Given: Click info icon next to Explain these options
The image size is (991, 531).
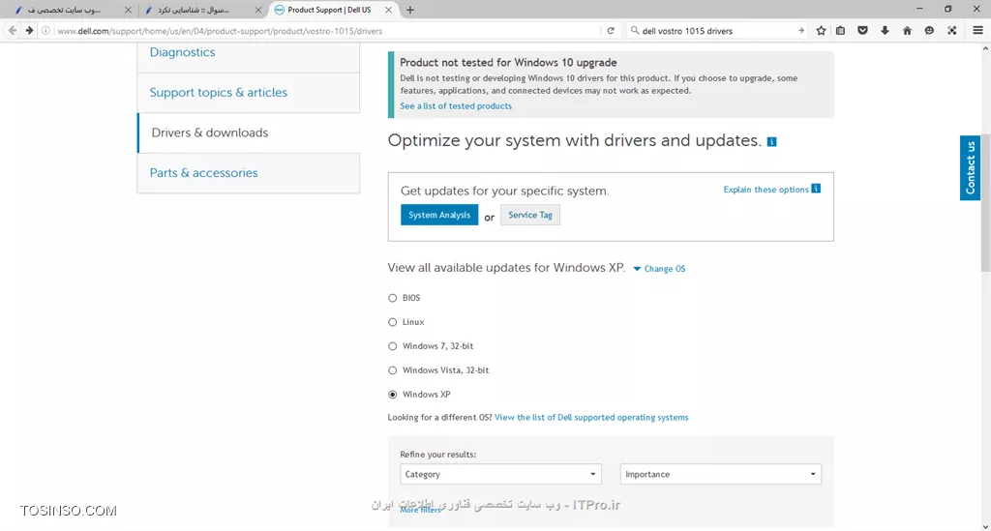Looking at the screenshot, I should (x=816, y=189).
